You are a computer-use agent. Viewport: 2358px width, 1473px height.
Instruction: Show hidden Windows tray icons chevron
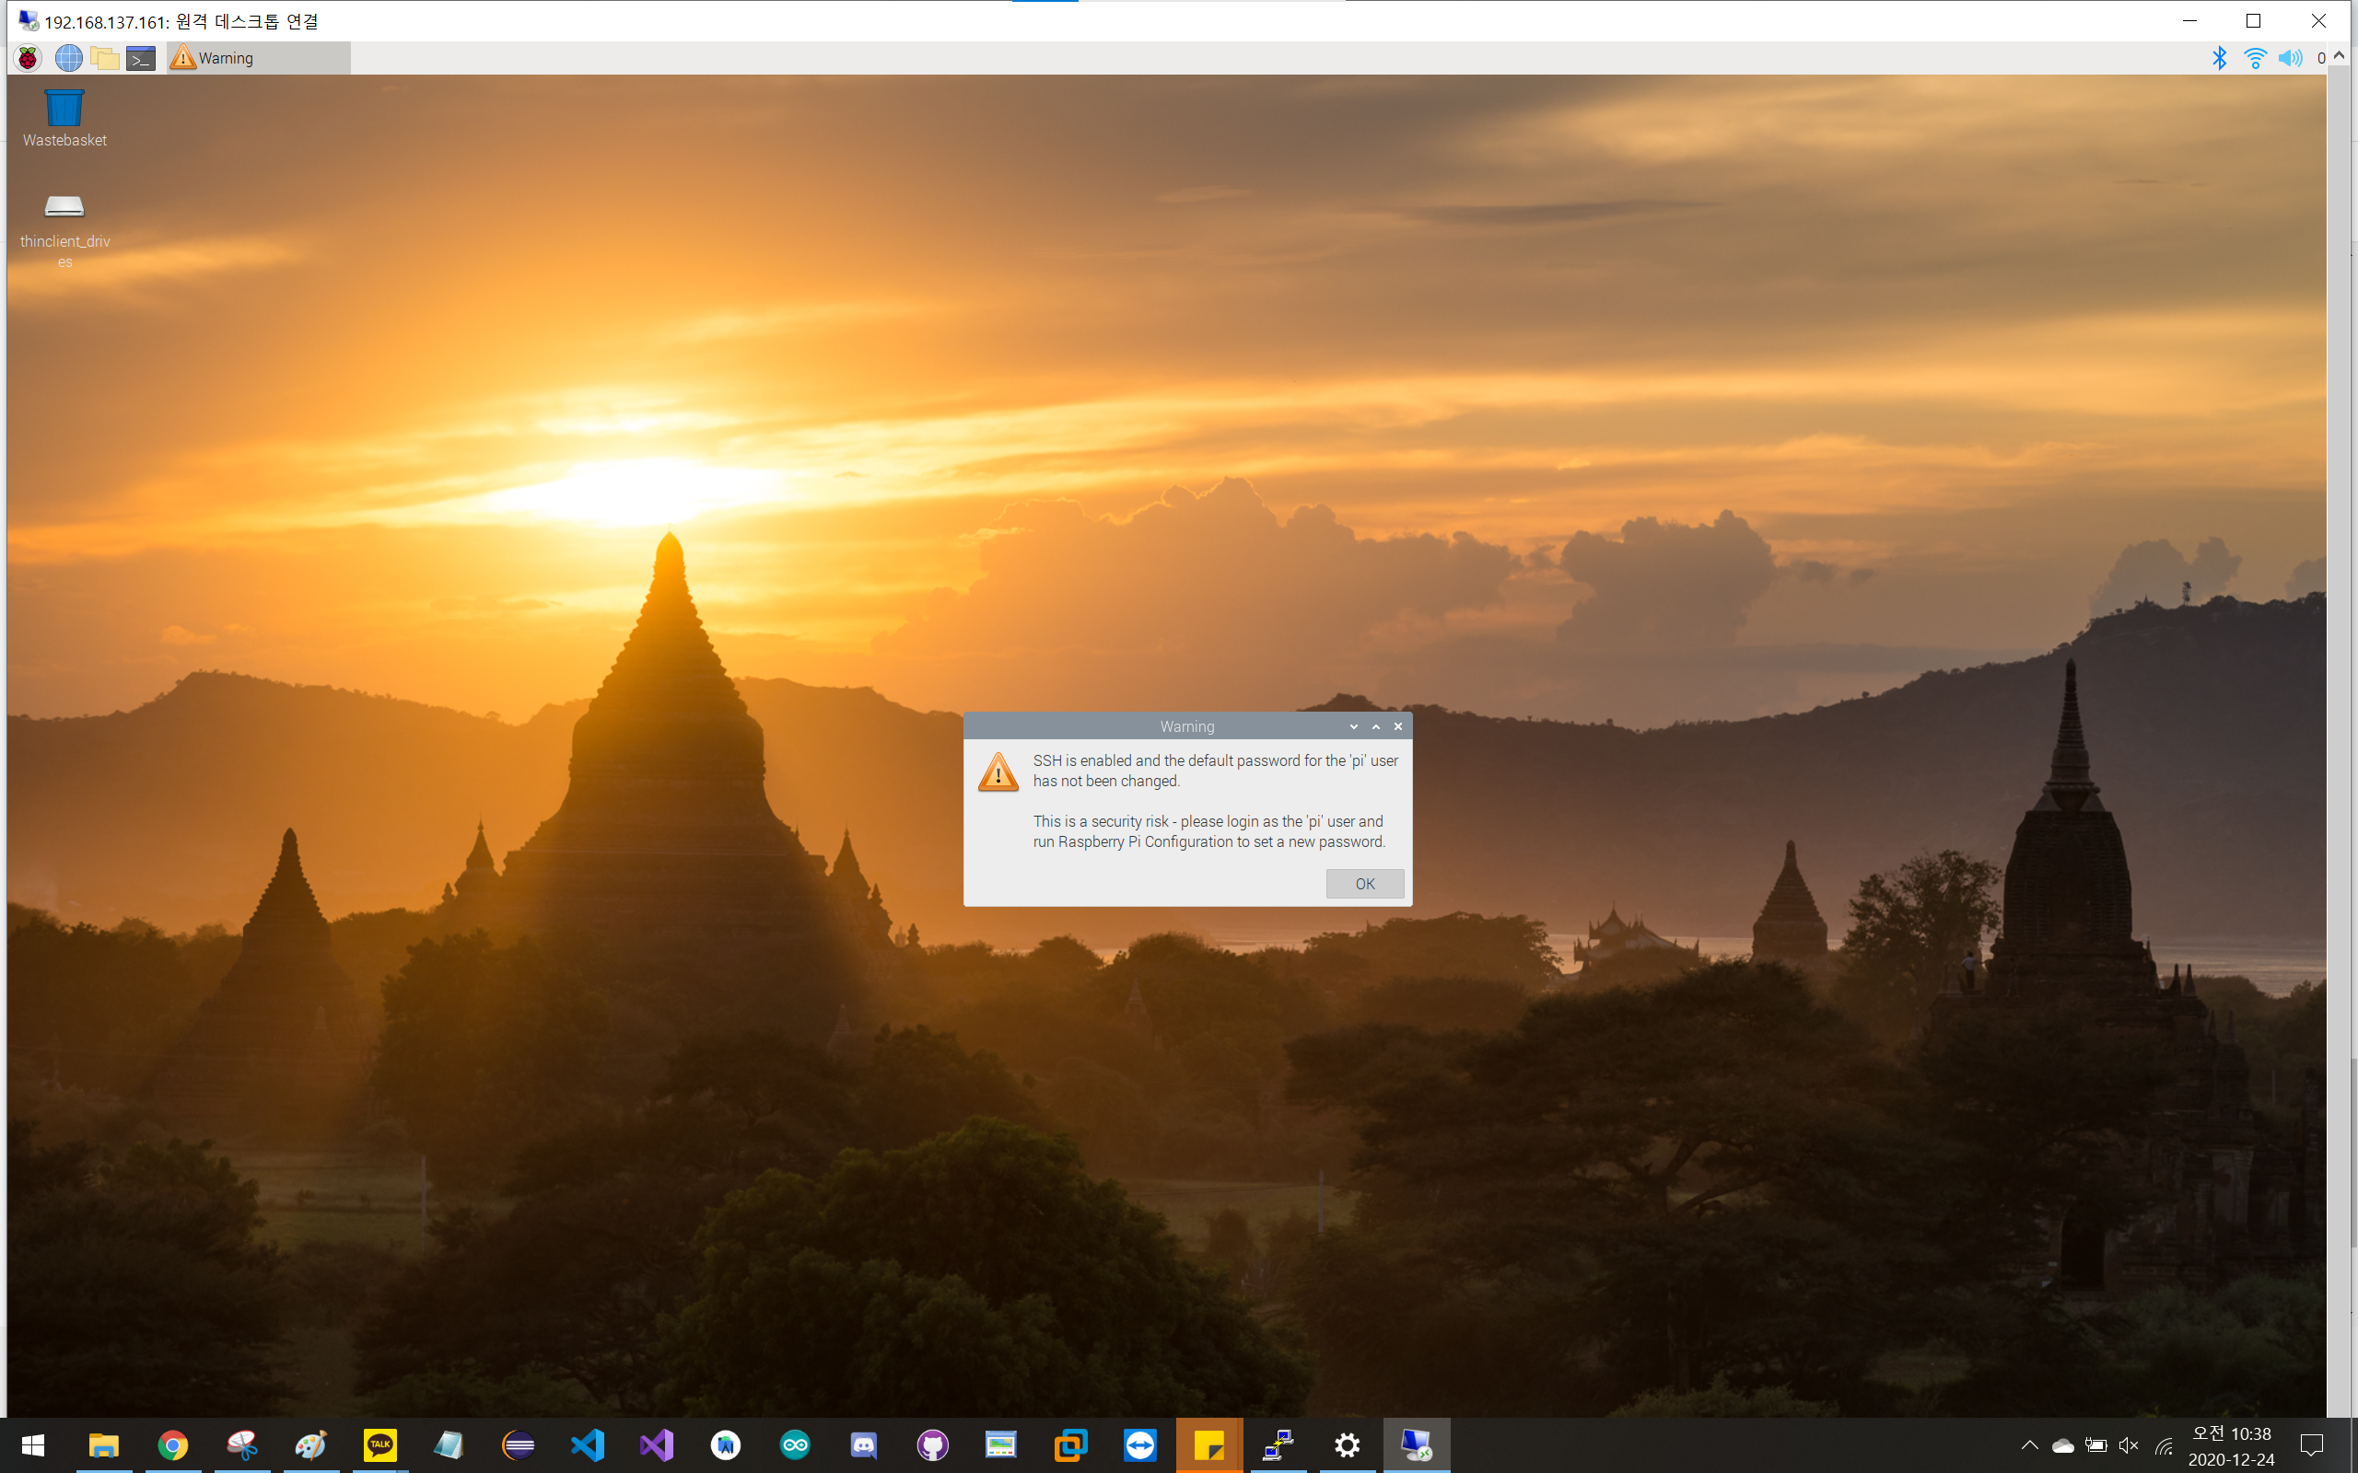(x=2030, y=1444)
